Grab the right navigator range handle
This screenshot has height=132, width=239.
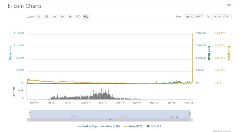pos(190,114)
